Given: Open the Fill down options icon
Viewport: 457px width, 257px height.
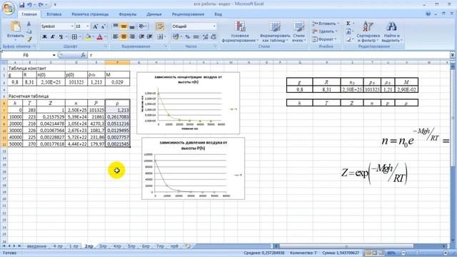Looking at the screenshot, I should [x=348, y=31].
